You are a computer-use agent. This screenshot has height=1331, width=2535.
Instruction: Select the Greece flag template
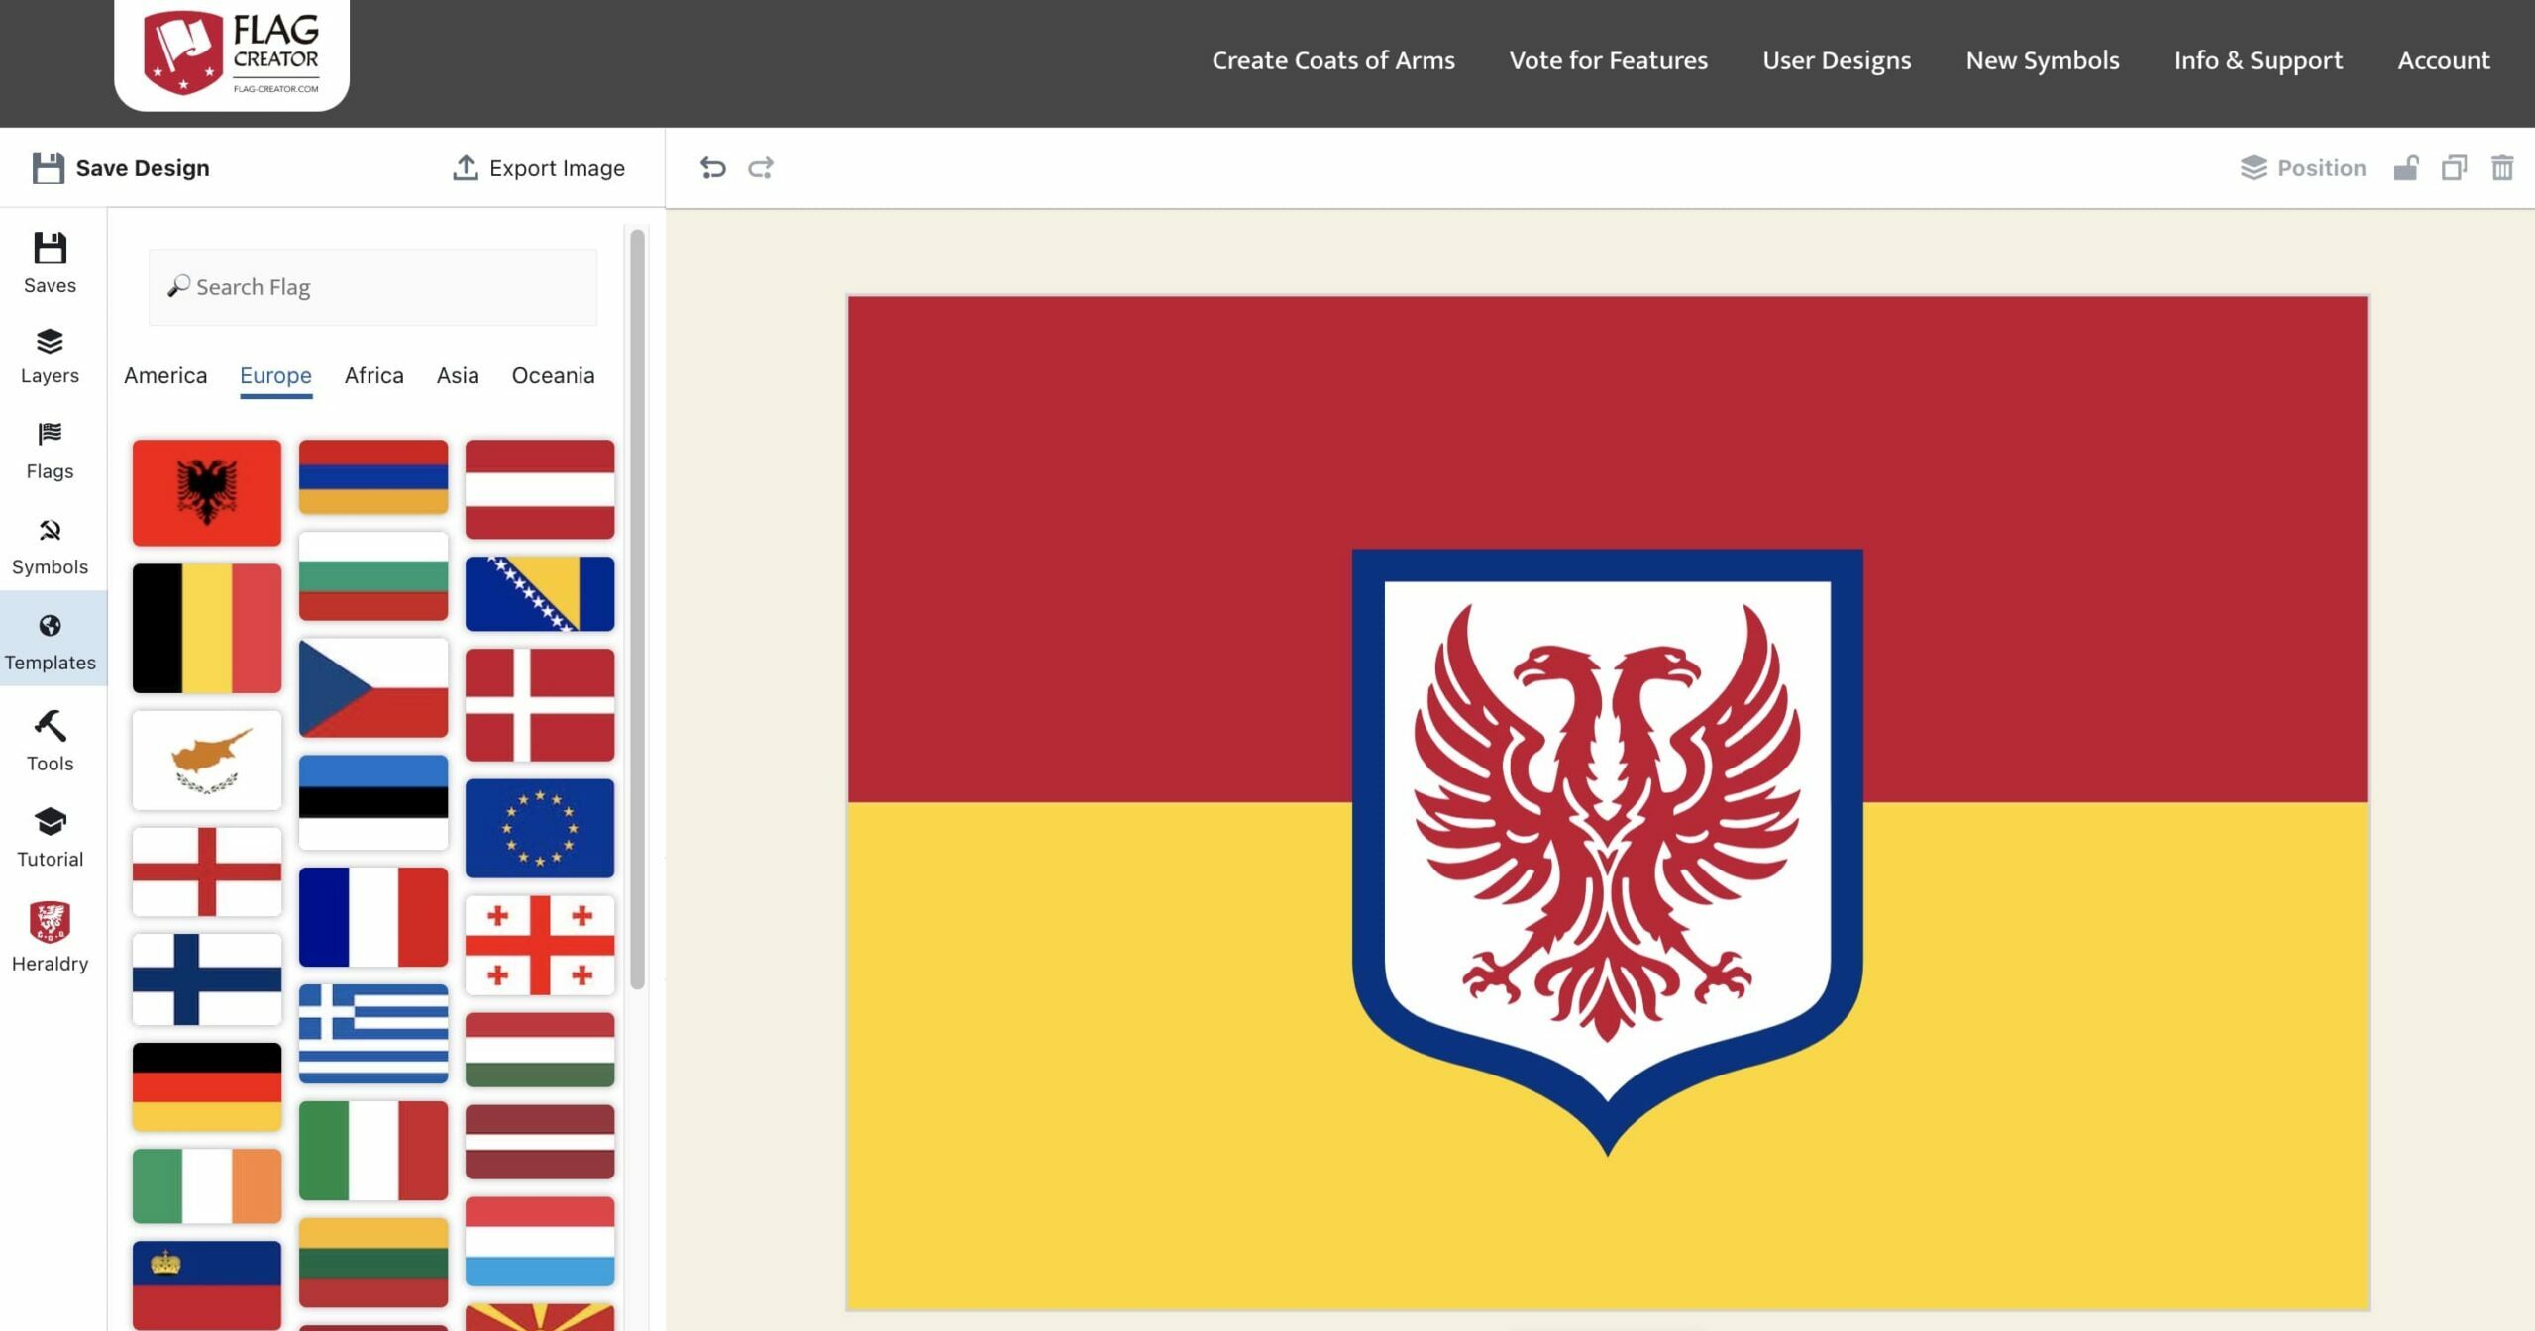[x=373, y=1034]
